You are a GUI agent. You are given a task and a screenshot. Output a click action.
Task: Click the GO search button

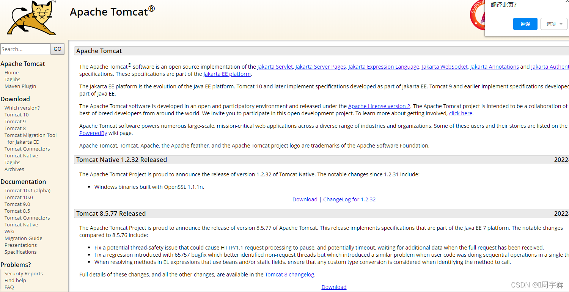click(58, 49)
